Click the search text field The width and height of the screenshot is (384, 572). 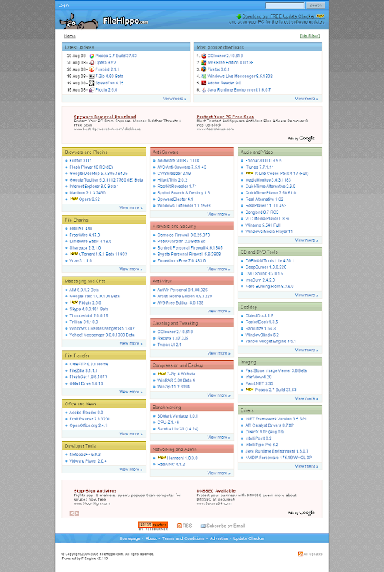pos(285,6)
